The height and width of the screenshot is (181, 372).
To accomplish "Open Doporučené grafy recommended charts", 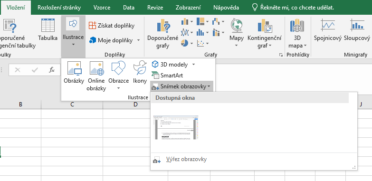I will (x=162, y=33).
